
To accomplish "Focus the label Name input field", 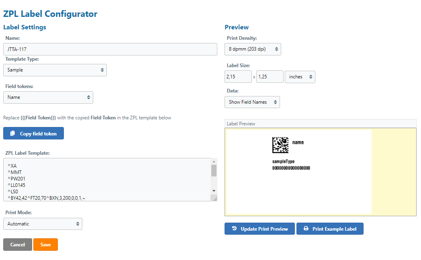I will [110, 49].
